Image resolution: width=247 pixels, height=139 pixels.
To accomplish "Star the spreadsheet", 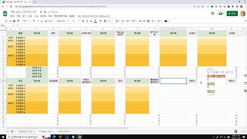I will (41, 12).
